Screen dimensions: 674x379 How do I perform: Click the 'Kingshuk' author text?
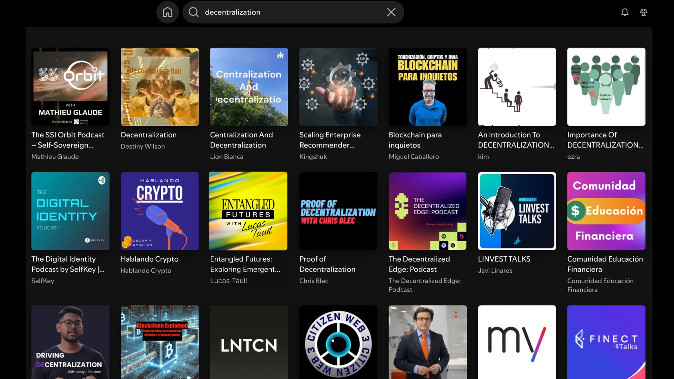coord(313,157)
